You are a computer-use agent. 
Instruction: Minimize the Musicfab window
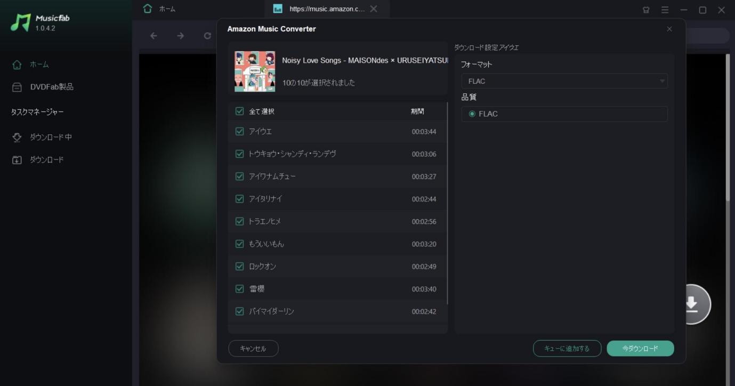[x=684, y=10]
